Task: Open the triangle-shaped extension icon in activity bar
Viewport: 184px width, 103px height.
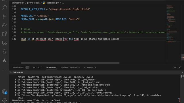Action: (4, 60)
